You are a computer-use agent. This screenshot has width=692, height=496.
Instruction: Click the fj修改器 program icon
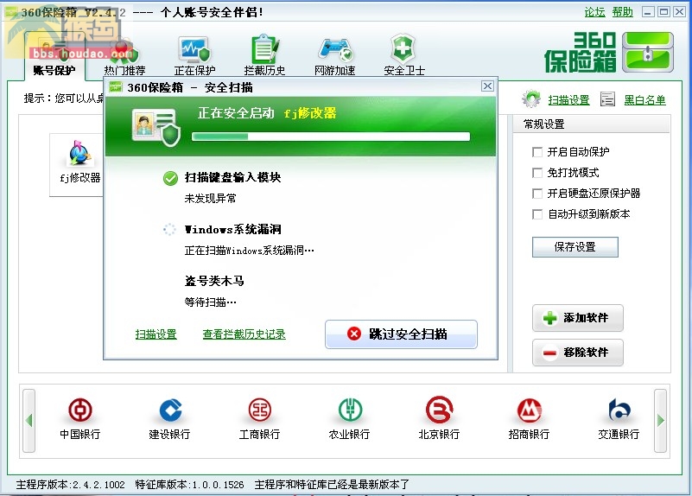(x=79, y=152)
